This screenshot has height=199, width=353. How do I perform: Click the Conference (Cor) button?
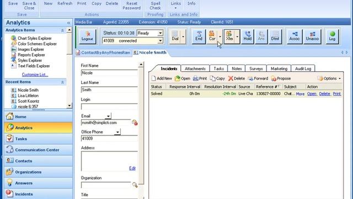pyautogui.click(x=212, y=36)
